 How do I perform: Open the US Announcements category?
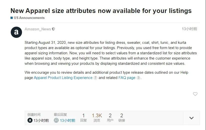coord(29,18)
